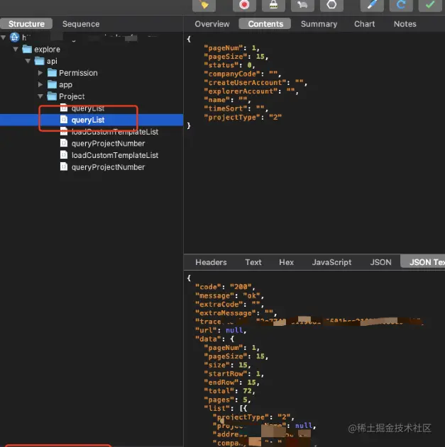Click the "url": null response line
The image size is (445, 447).
(x=221, y=330)
